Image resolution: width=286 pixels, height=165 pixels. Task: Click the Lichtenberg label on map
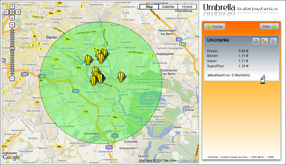point(88,44)
